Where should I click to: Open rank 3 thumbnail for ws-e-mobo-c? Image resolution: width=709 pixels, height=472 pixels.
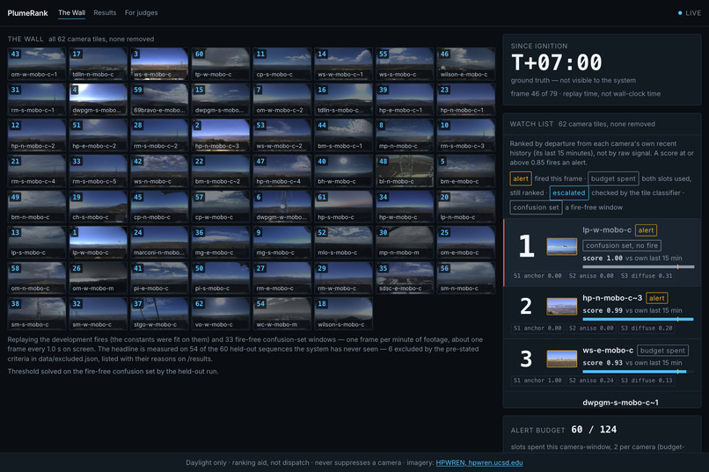[x=561, y=359]
